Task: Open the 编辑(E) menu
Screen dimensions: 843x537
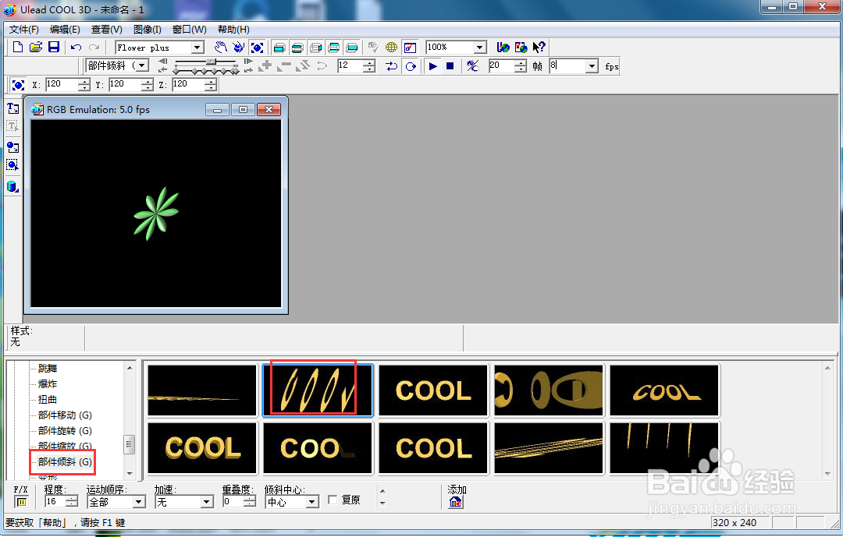Action: pyautogui.click(x=65, y=30)
